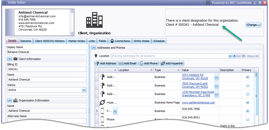
Task: Click phone icon for 816.845.7956 row
Action: 102,111
